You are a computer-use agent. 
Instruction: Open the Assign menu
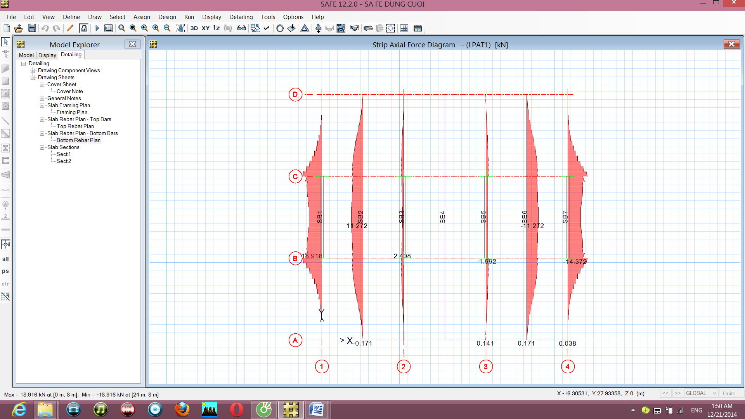[x=142, y=17]
